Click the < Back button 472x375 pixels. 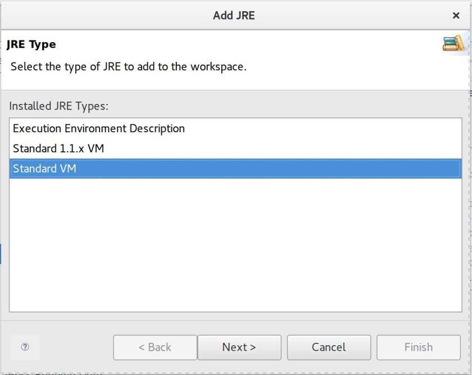[155, 347]
